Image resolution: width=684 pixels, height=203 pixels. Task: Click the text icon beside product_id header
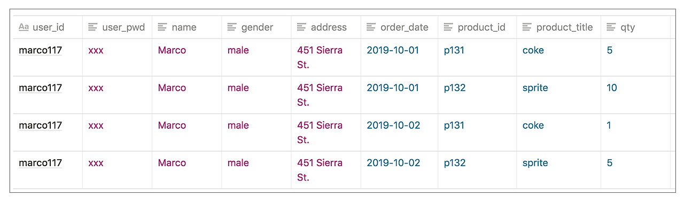(448, 27)
